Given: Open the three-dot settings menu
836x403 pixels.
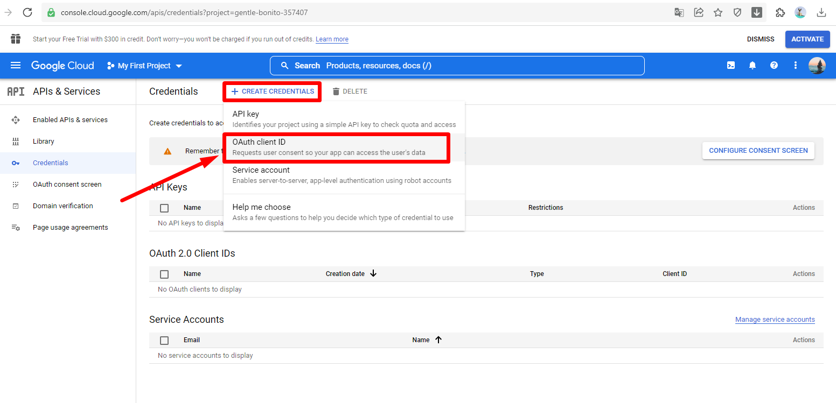Looking at the screenshot, I should (796, 66).
